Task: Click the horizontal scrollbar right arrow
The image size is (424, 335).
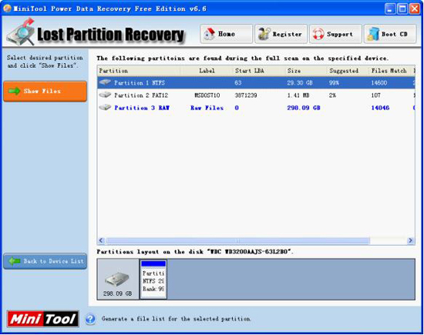Action: [410, 240]
